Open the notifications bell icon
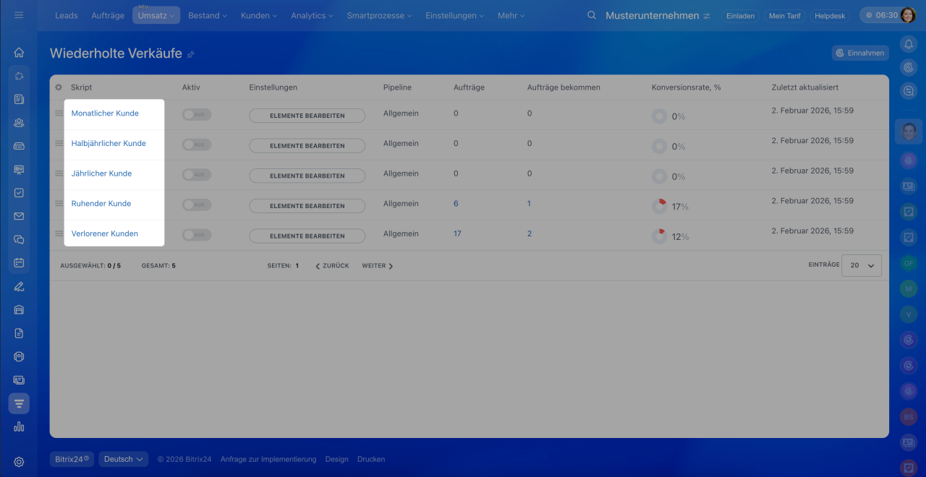This screenshot has width=926, height=477. click(909, 44)
